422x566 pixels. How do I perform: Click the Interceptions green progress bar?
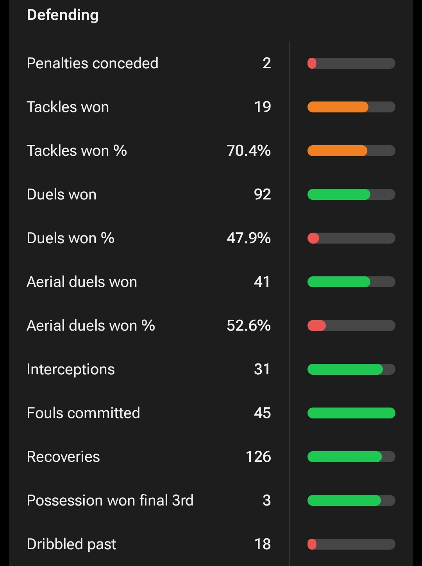click(345, 369)
